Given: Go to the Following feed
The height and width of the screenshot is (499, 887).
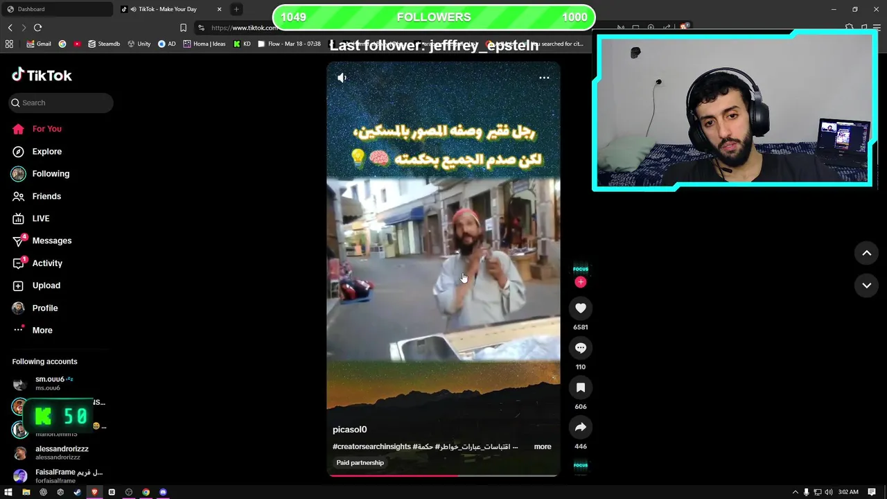Looking at the screenshot, I should point(41,173).
